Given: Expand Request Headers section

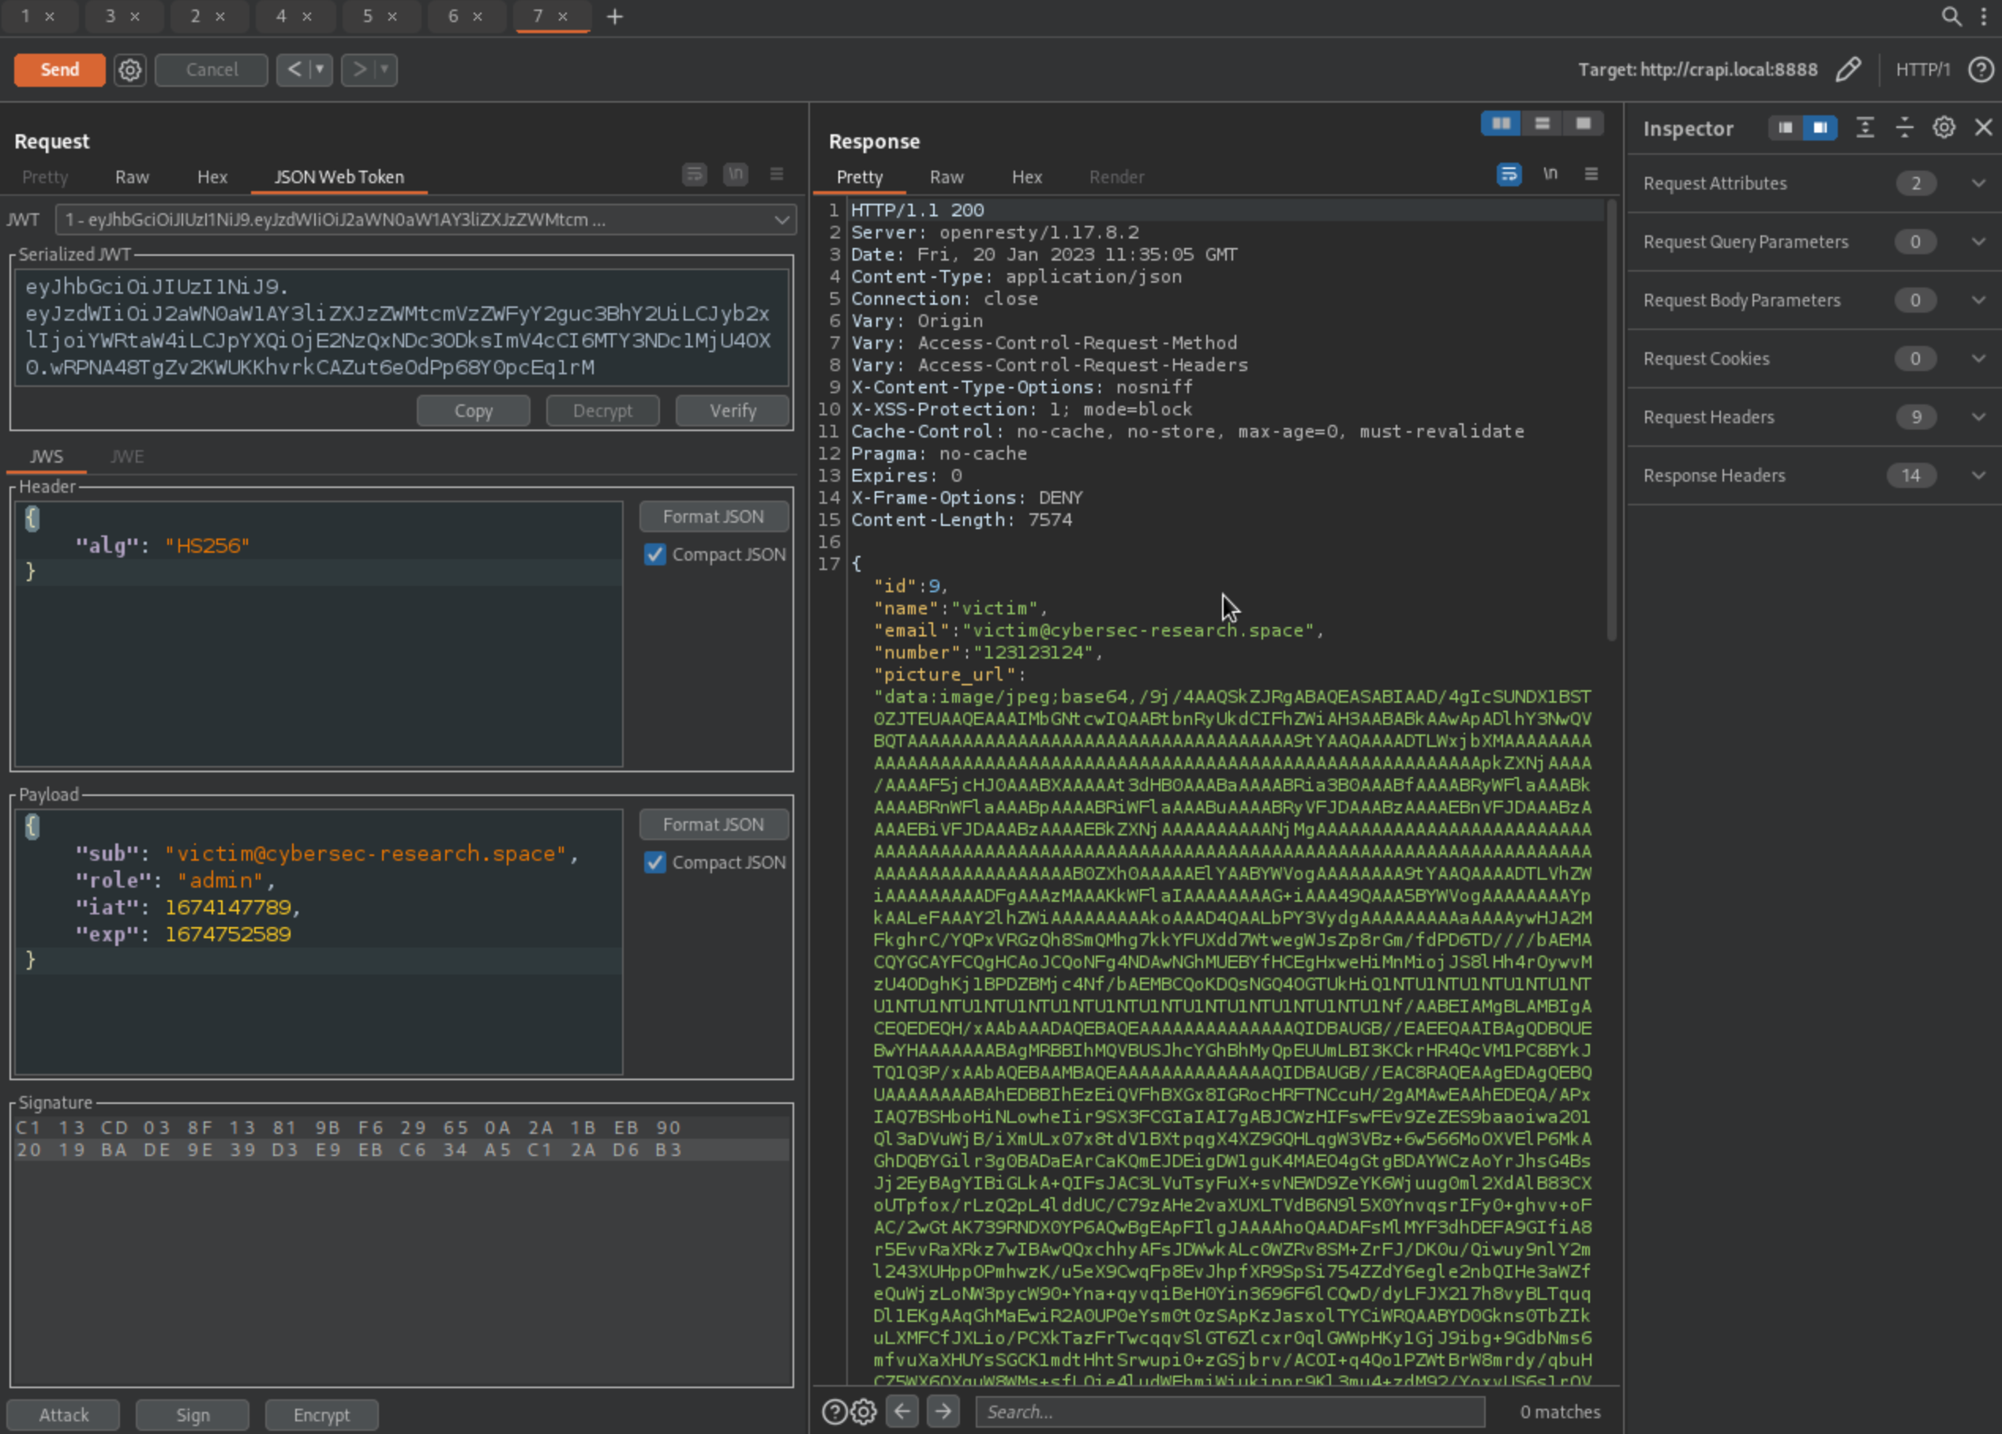Looking at the screenshot, I should [1978, 417].
